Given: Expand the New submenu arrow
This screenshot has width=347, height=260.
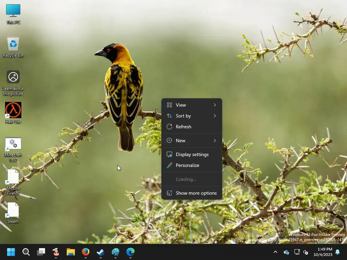Looking at the screenshot, I should (215, 140).
